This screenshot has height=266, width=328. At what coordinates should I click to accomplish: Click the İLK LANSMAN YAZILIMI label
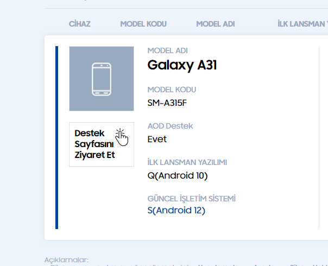[x=187, y=162]
